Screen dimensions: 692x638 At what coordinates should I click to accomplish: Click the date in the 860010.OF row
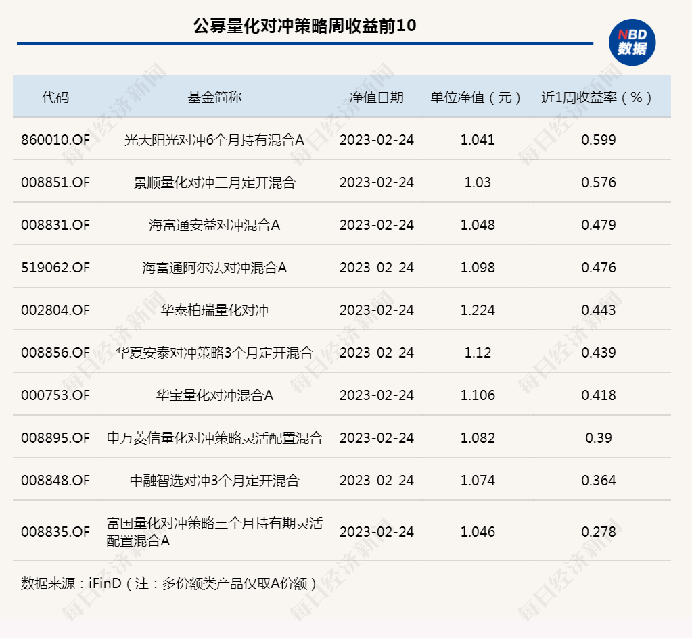[377, 140]
